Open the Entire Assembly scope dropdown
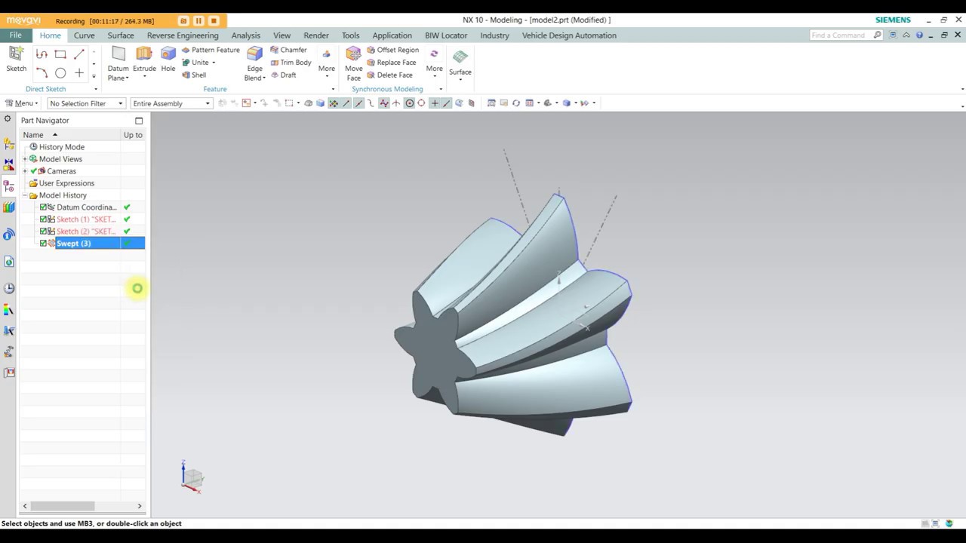 171,103
